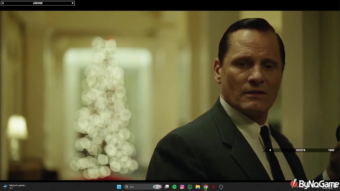Viewport: 340px width, 191px height.
Task: Open File Explorer from the taskbar
Action: (198, 187)
